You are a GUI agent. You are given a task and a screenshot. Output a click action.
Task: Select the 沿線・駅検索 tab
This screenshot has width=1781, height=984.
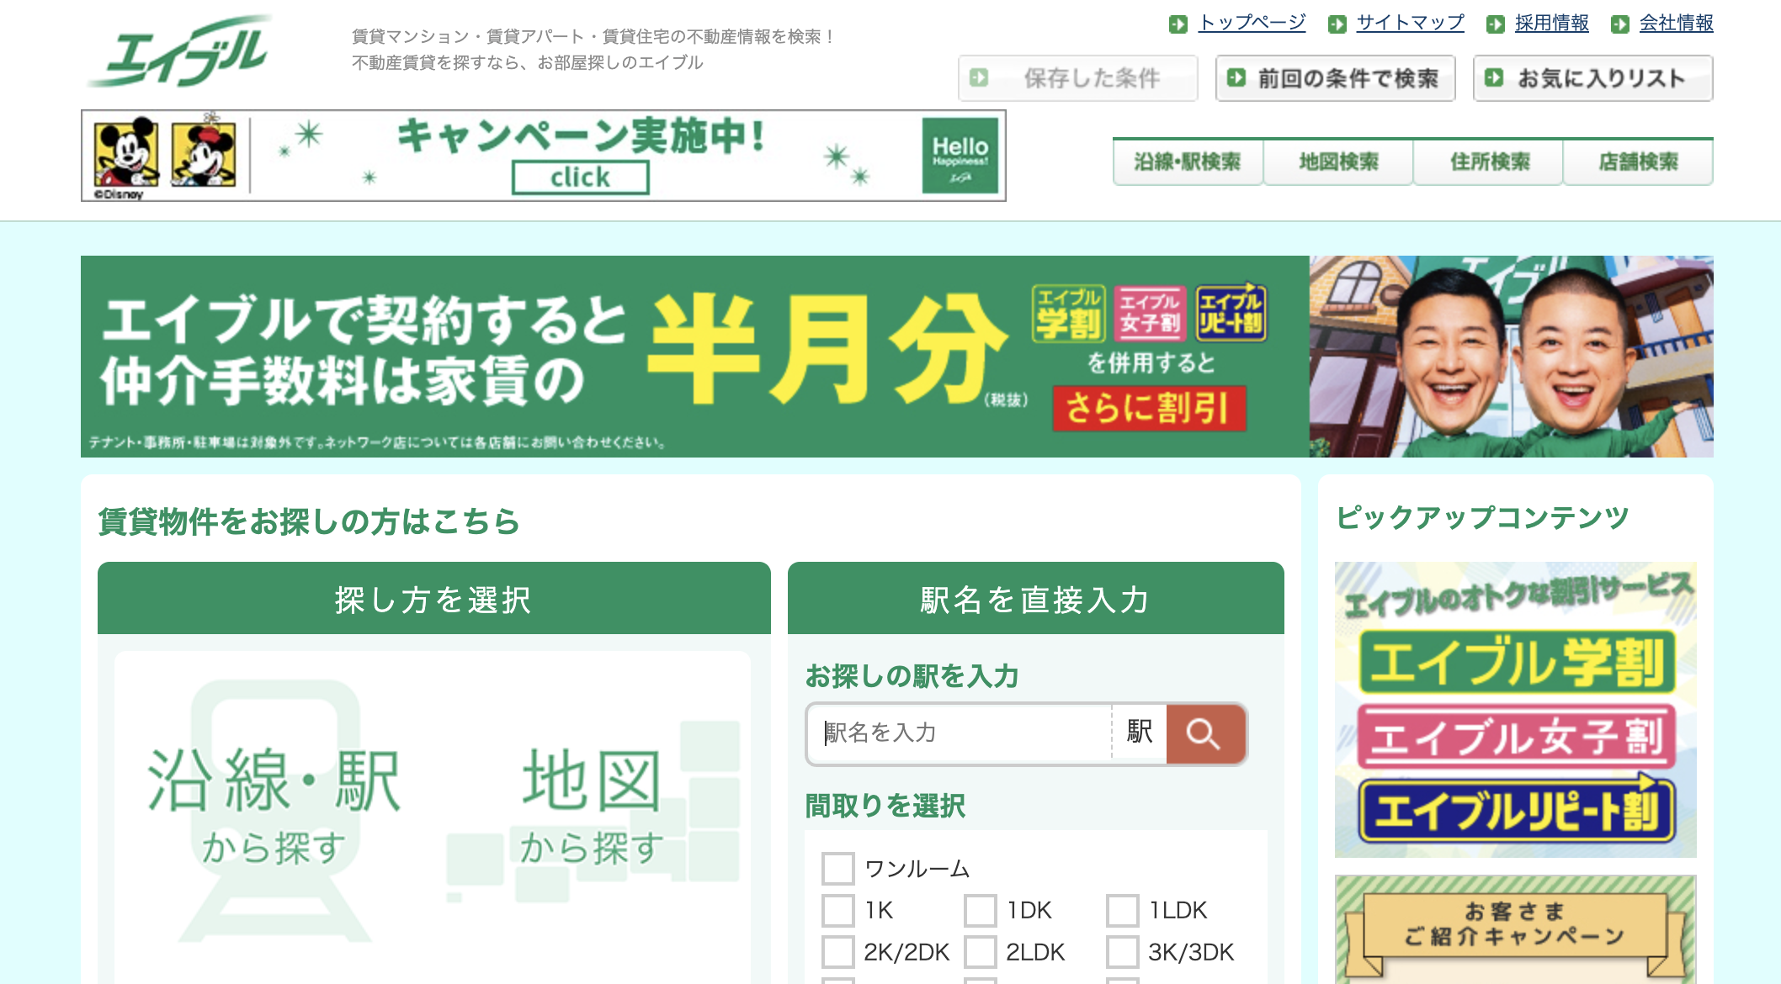tap(1188, 161)
